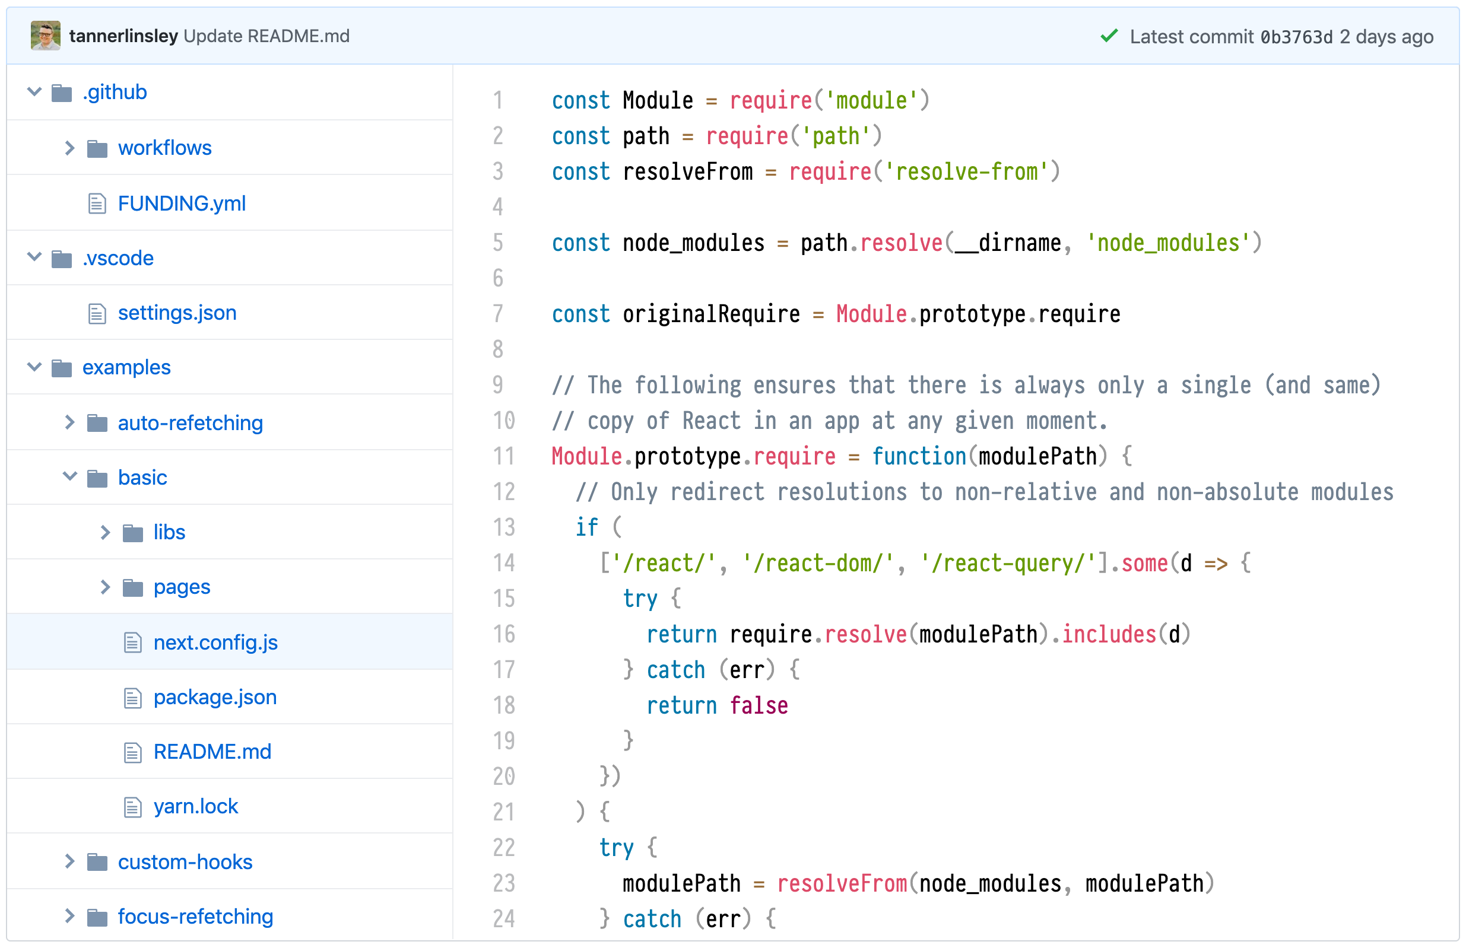Expand the workflows folder chevron
Viewport: 1466px width, 948px height.
point(69,148)
